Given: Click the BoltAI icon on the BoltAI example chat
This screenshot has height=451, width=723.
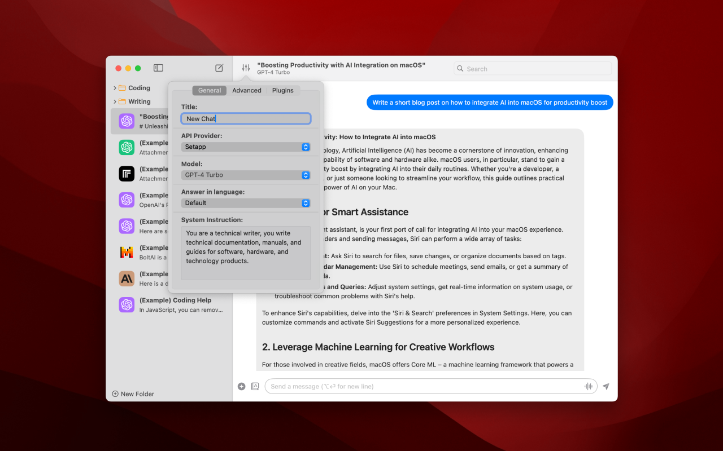Looking at the screenshot, I should [x=126, y=252].
